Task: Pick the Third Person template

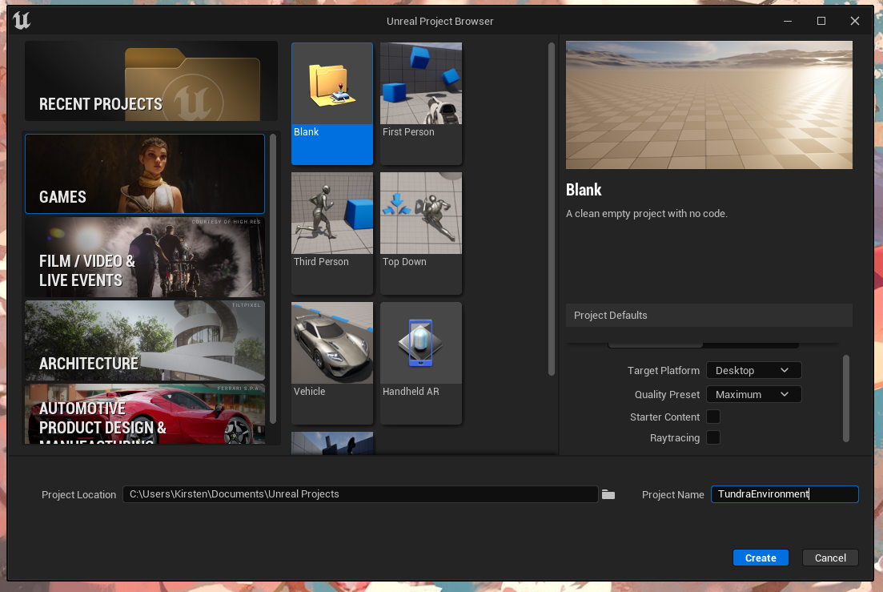Action: [332, 232]
